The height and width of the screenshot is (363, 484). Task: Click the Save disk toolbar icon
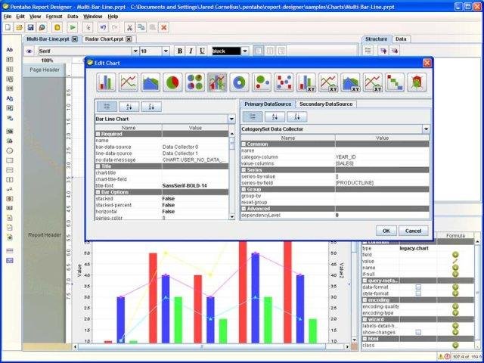click(30, 27)
